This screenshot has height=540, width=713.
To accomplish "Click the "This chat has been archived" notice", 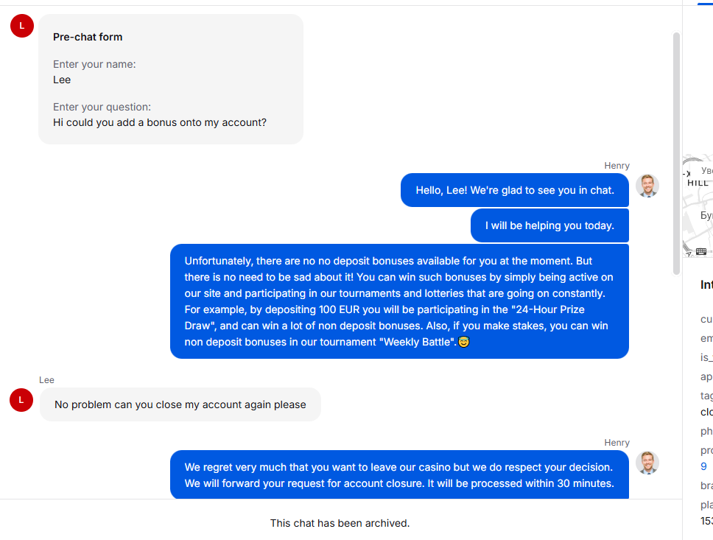I will (x=340, y=523).
